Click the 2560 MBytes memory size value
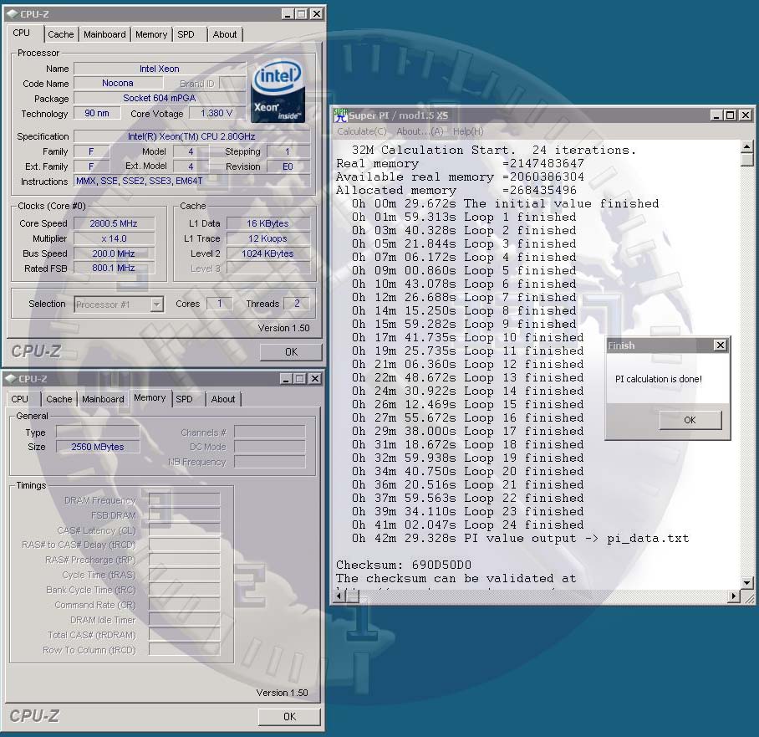The height and width of the screenshot is (737, 759). point(98,447)
